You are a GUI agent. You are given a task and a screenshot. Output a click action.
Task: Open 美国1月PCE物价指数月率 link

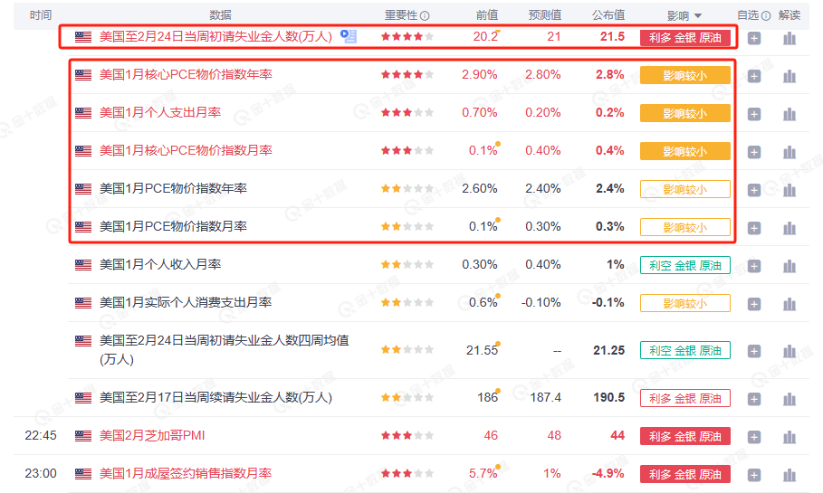(173, 226)
